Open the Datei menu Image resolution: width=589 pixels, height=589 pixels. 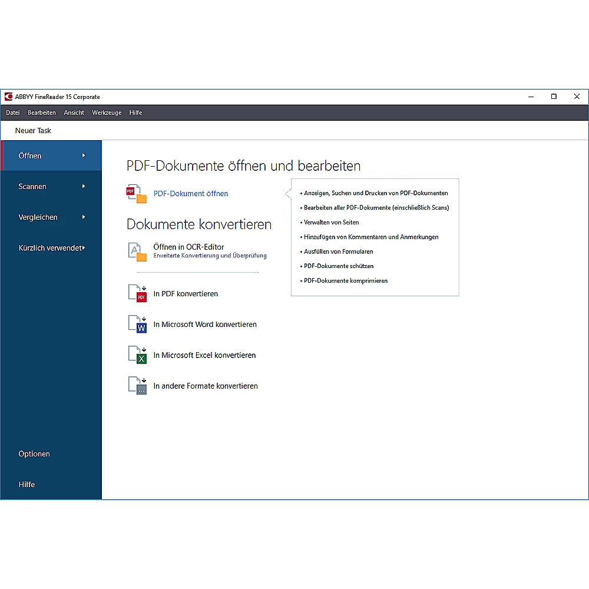tap(13, 112)
